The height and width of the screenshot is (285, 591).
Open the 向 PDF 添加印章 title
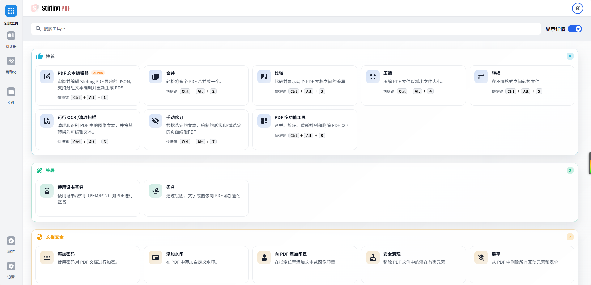tap(291, 254)
